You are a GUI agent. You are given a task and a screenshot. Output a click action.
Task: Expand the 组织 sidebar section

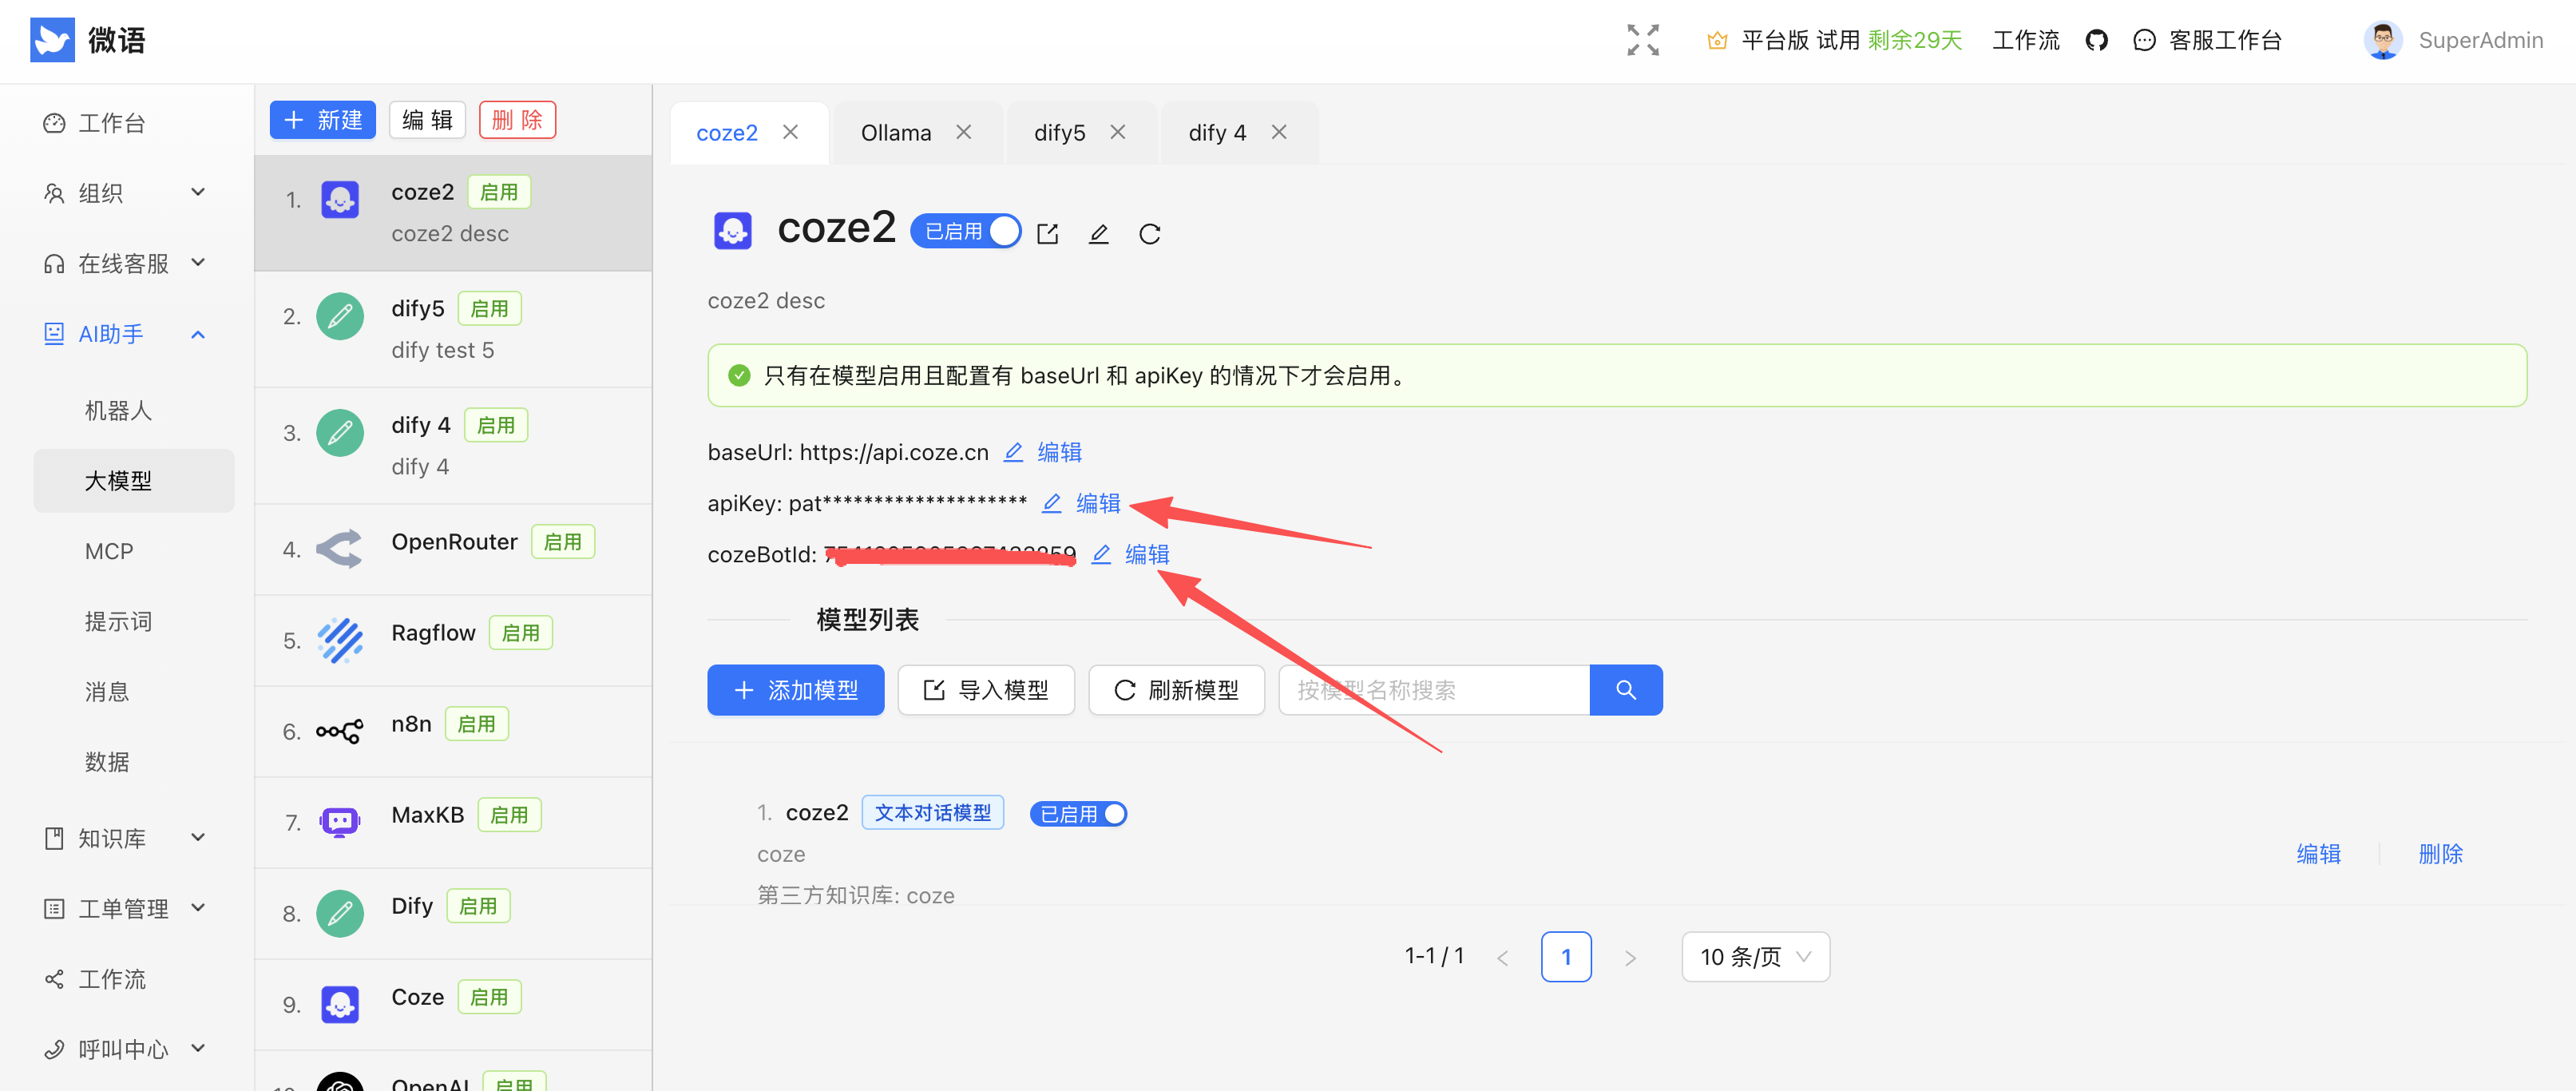[197, 193]
